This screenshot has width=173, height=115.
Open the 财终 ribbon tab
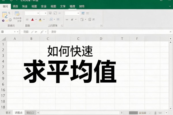click(82, 6)
